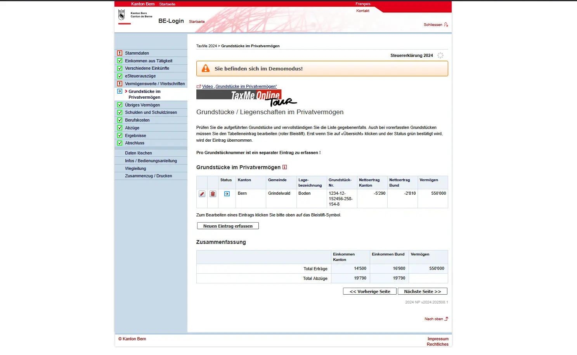577x355 pixels.
Task: Click the Vorherige Seite button
Action: point(369,292)
